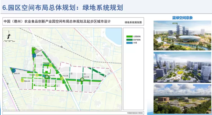Select the blue 湿地公园 marker at top
Viewport: 212px width, 115px height.
tap(34, 56)
